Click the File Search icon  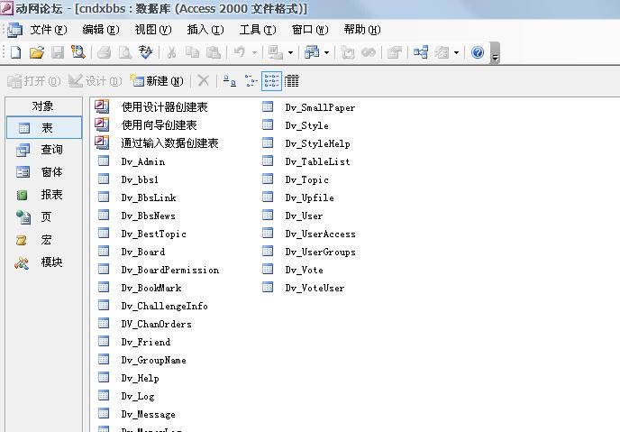tap(77, 52)
